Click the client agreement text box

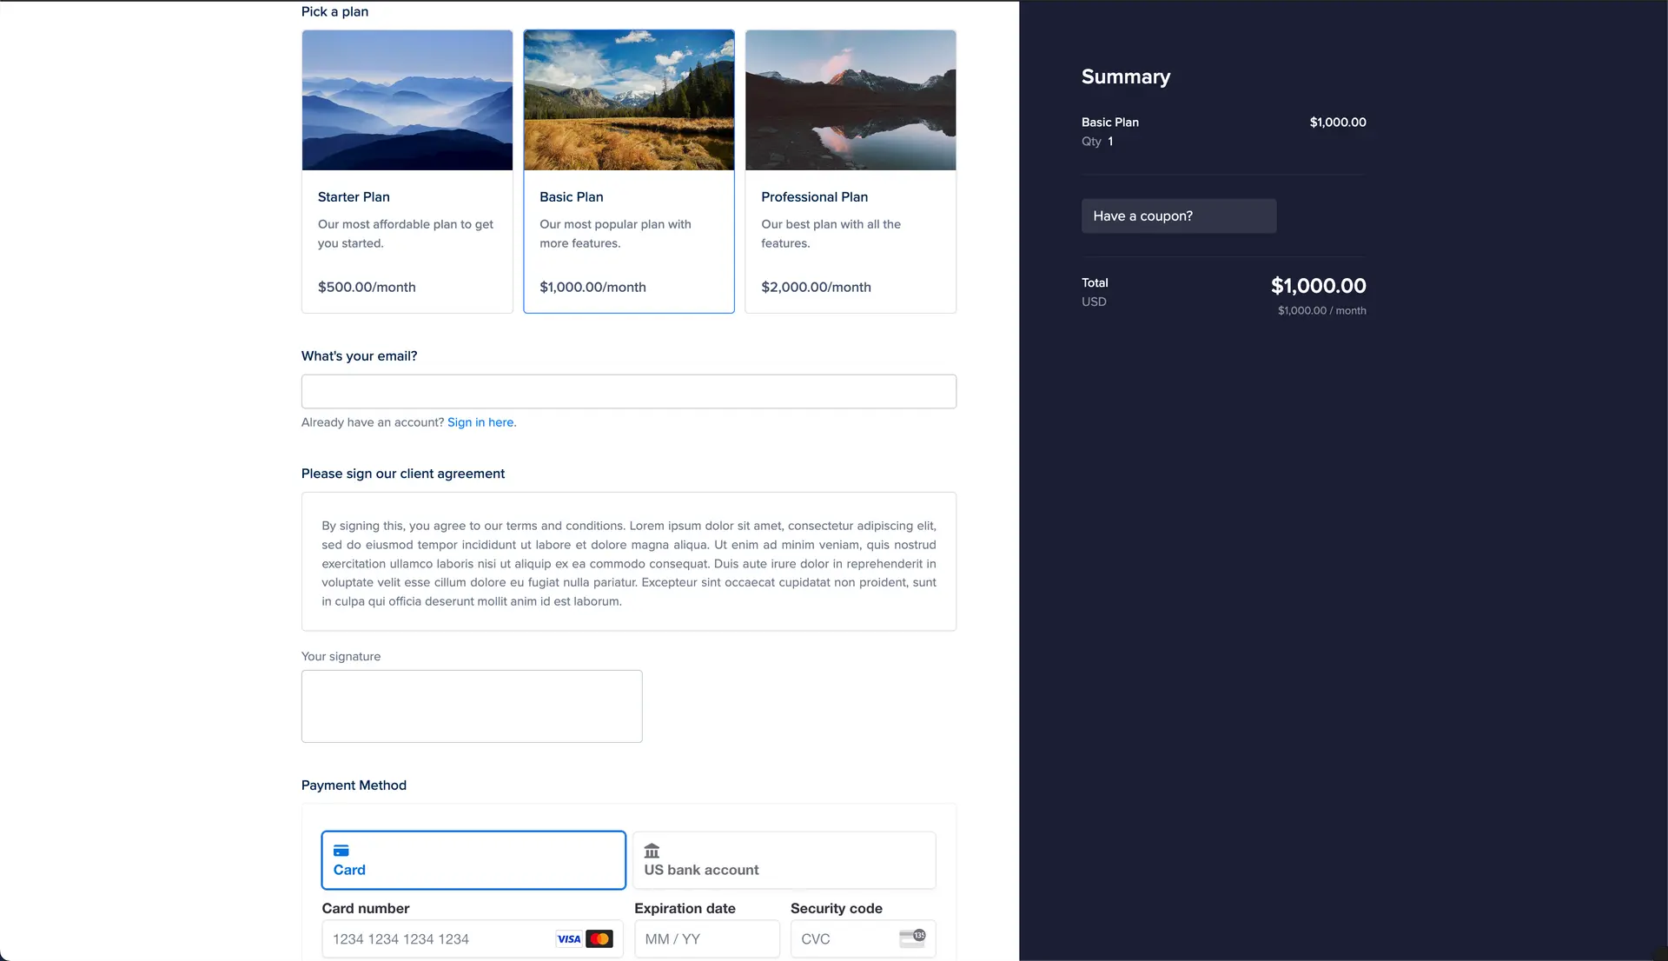tap(628, 561)
